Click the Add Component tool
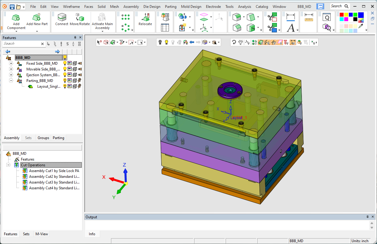 click(x=16, y=22)
